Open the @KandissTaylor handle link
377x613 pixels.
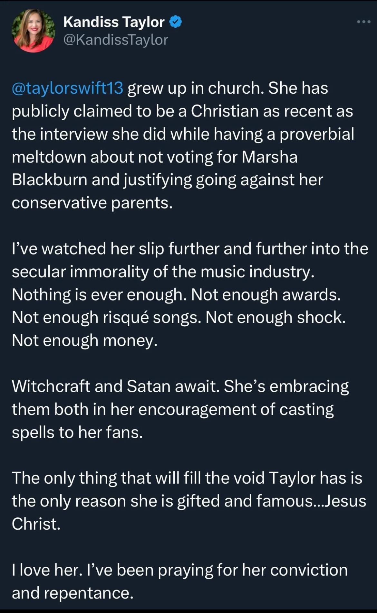coord(116,40)
